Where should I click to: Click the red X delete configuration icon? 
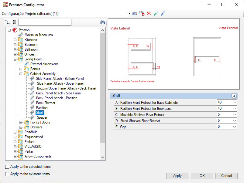(149, 13)
